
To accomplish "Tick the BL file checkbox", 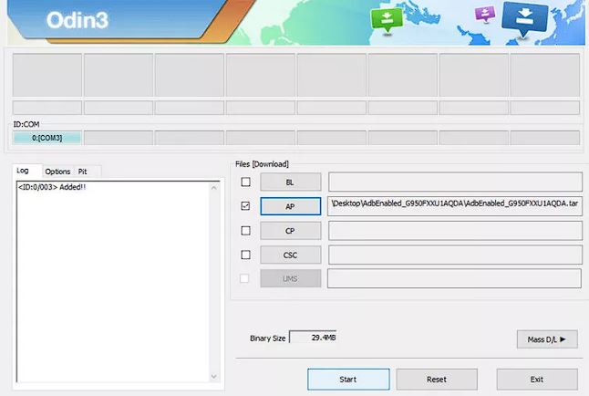I will pos(245,182).
